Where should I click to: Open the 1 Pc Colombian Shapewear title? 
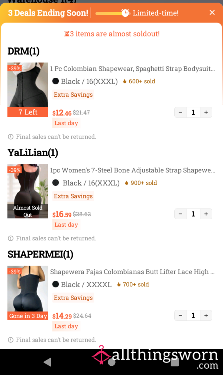pos(132,69)
